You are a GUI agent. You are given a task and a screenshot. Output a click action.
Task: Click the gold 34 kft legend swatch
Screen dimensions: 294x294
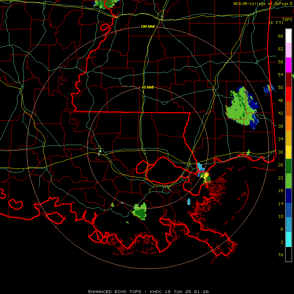pyautogui.click(x=288, y=139)
